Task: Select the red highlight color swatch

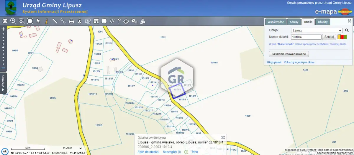Action: pyautogui.click(x=342, y=37)
